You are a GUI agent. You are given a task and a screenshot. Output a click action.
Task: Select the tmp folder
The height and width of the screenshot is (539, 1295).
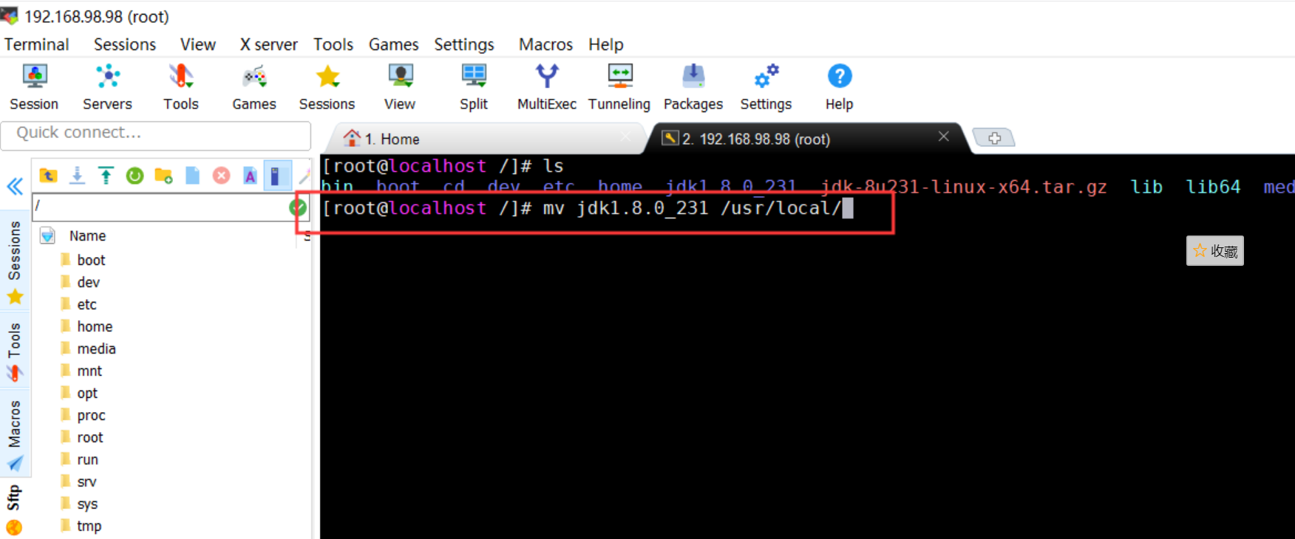tap(89, 526)
